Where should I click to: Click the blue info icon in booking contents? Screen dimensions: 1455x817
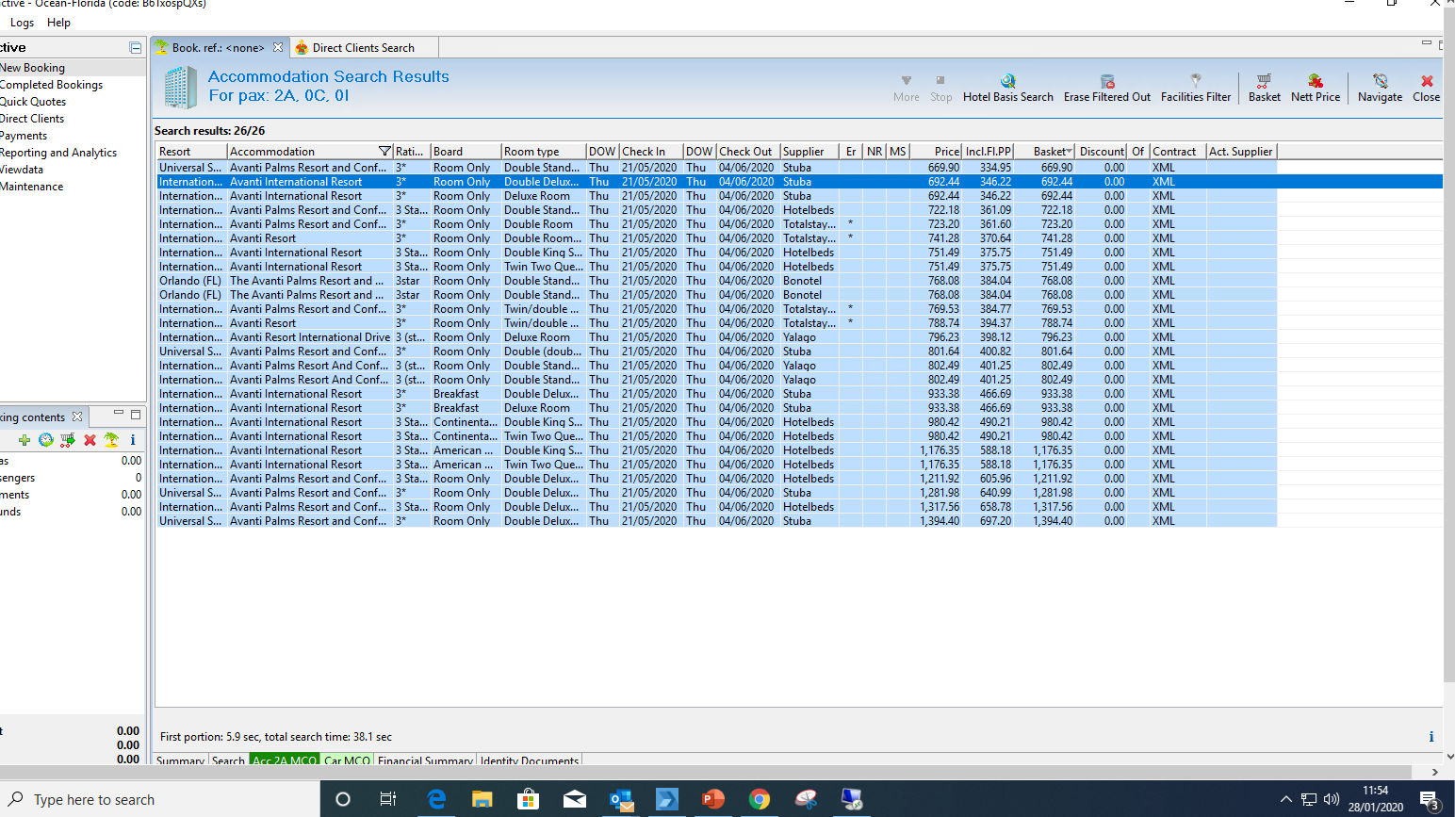tap(132, 440)
